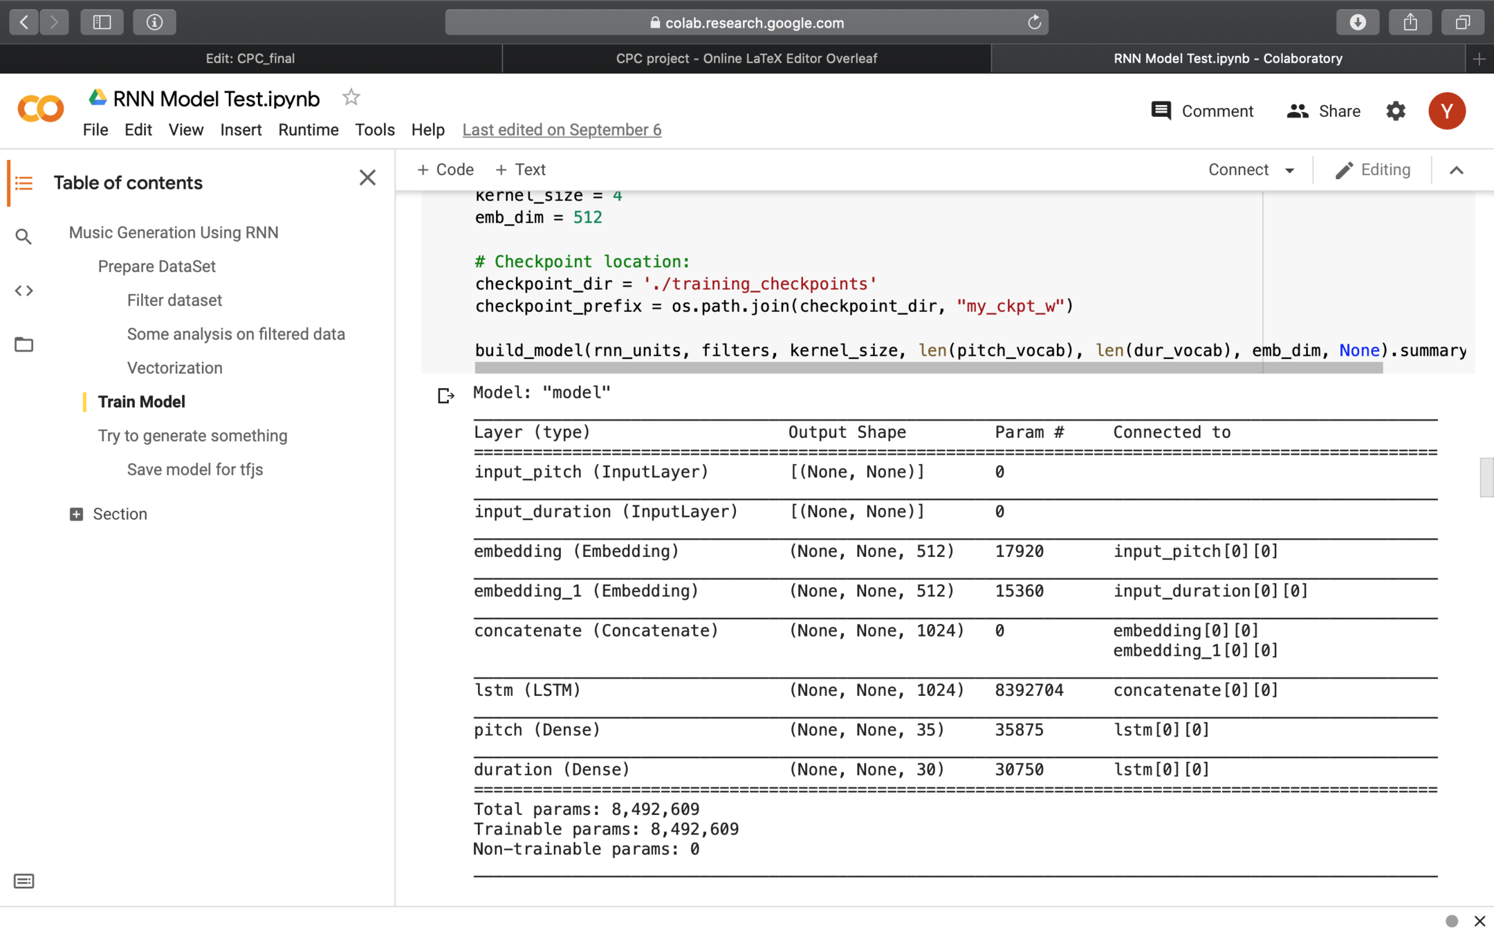The height and width of the screenshot is (934, 1494).
Task: Expand the Section entry in table of contents
Action: click(76, 514)
